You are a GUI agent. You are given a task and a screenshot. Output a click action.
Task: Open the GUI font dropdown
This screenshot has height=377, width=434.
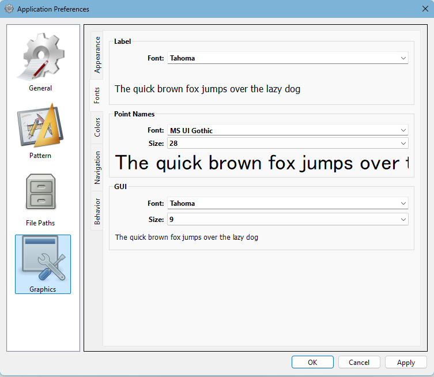288,203
